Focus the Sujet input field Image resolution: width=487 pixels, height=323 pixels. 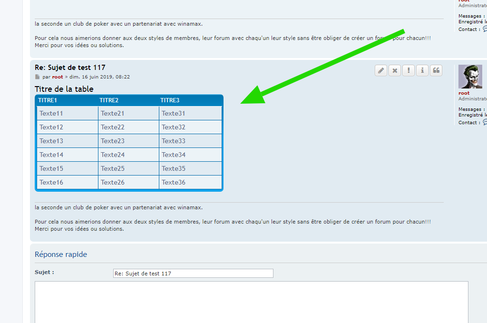pyautogui.click(x=193, y=274)
